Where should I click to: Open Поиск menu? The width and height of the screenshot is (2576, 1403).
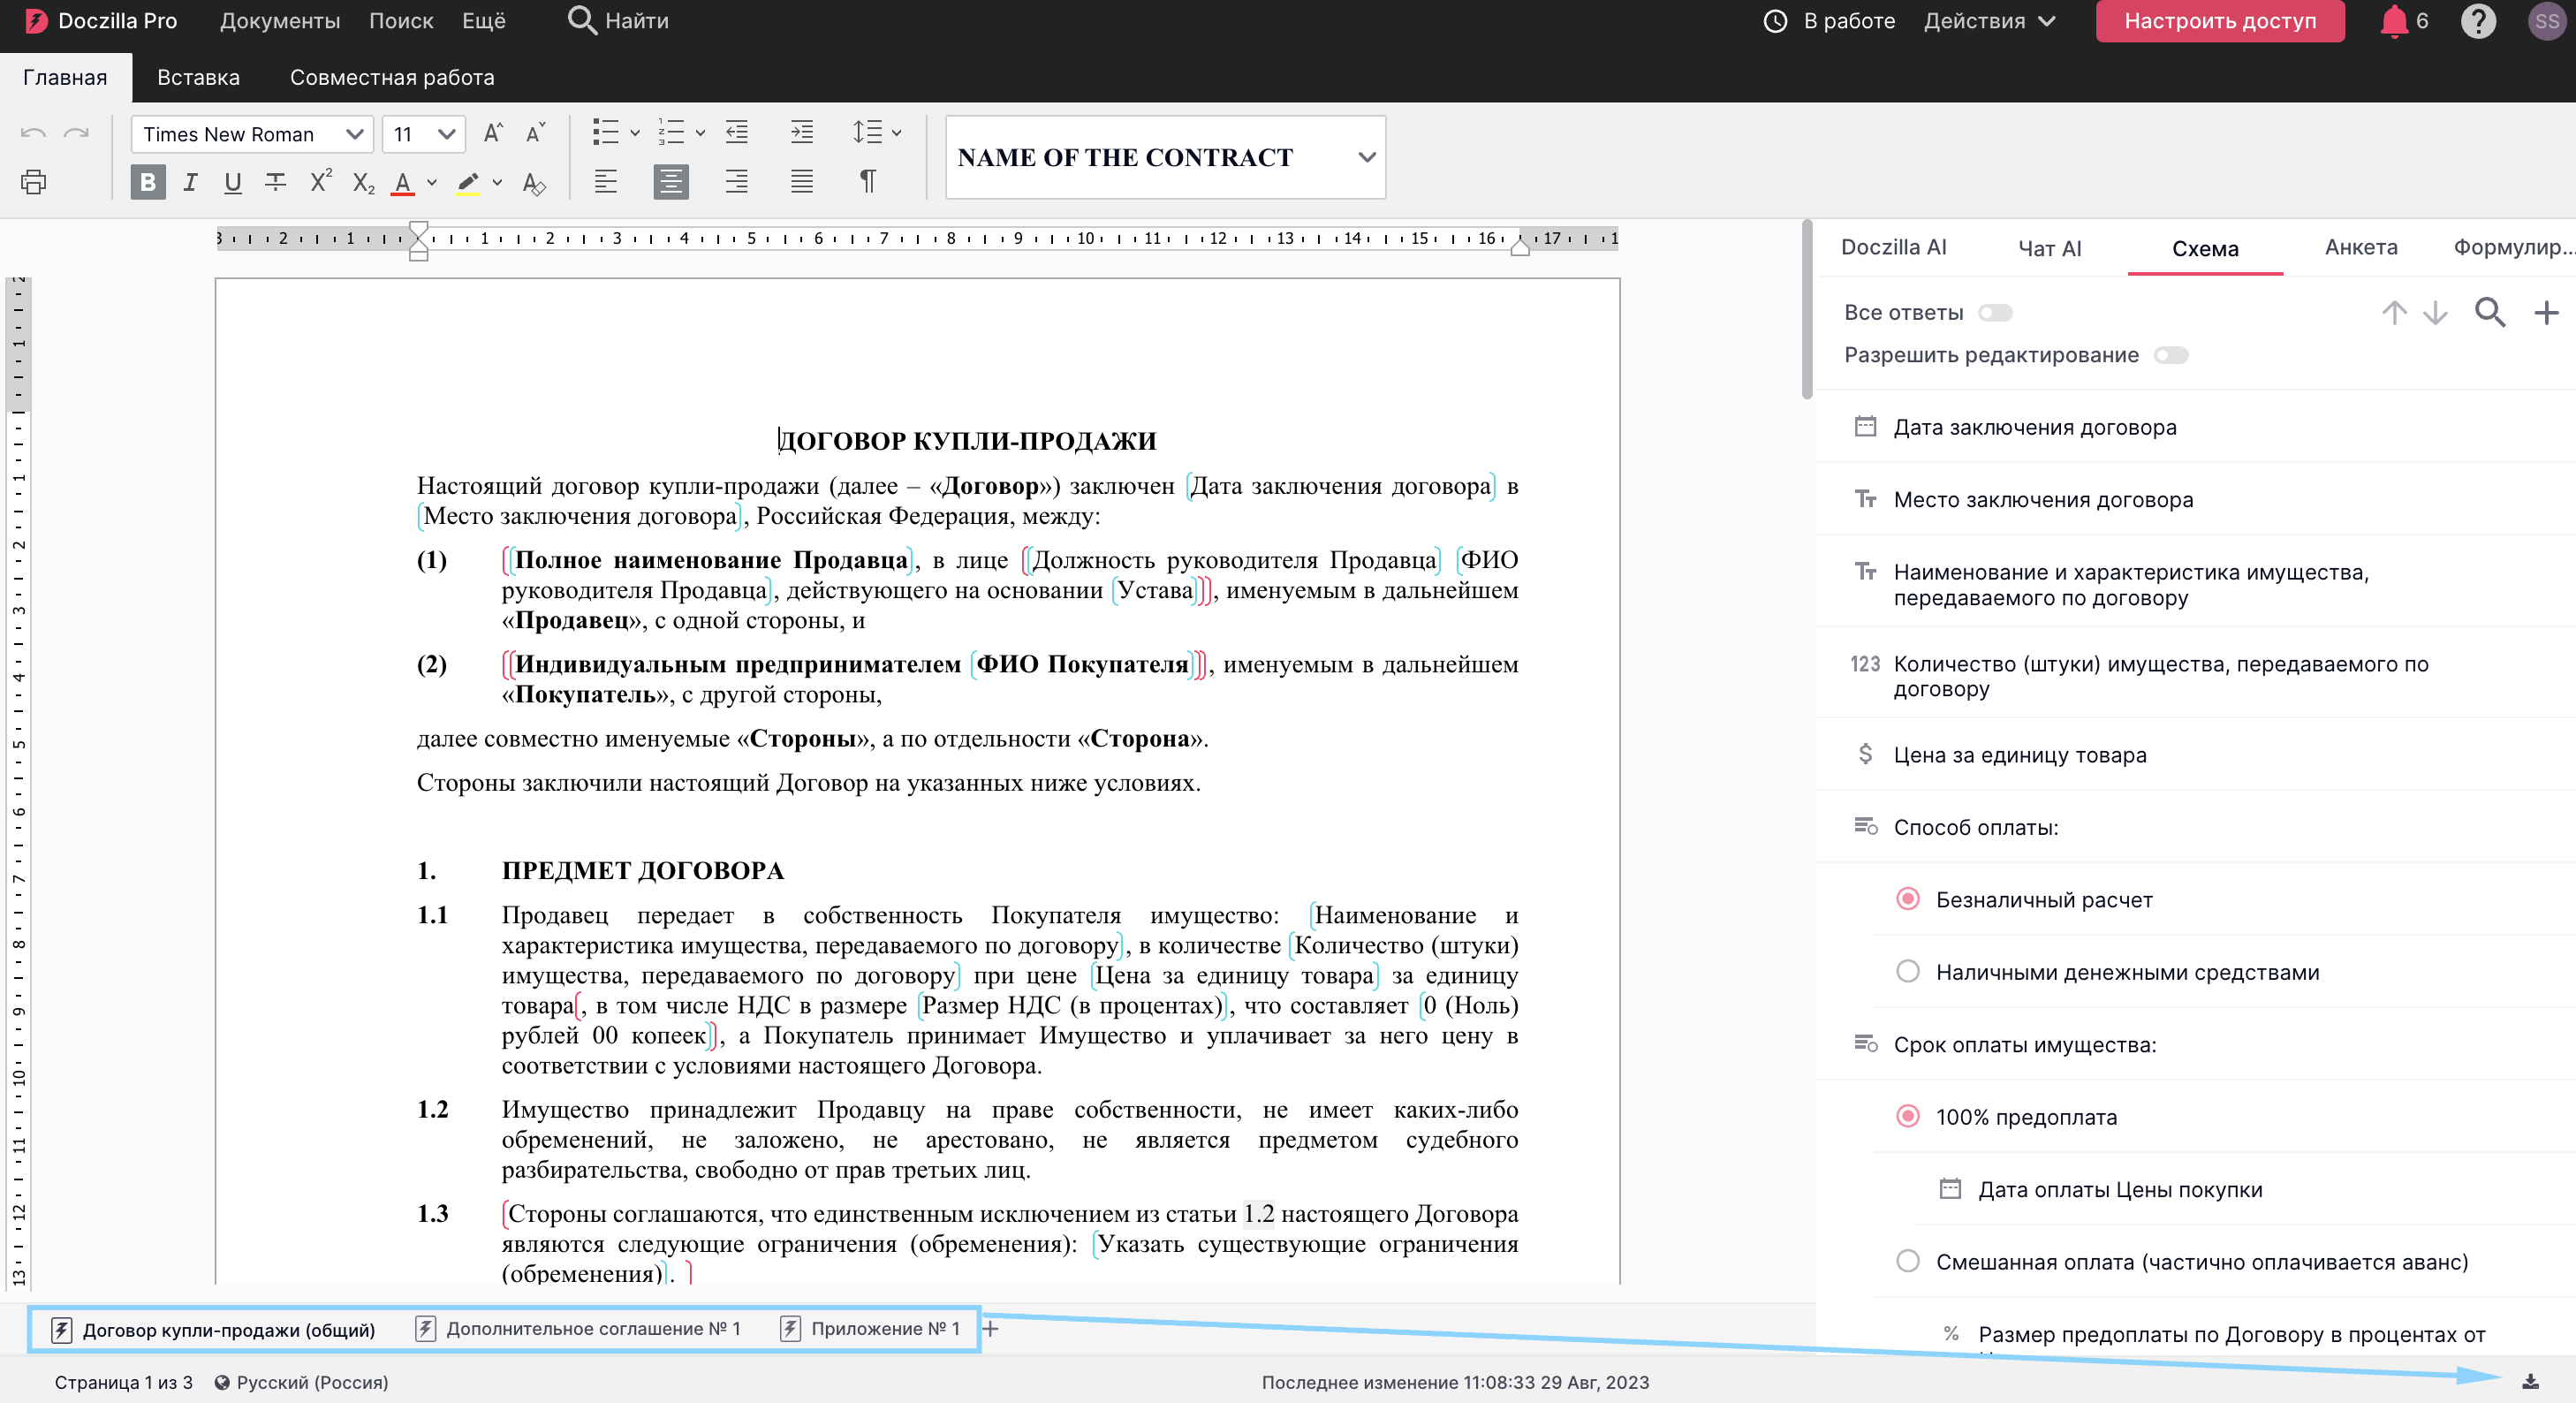click(401, 21)
